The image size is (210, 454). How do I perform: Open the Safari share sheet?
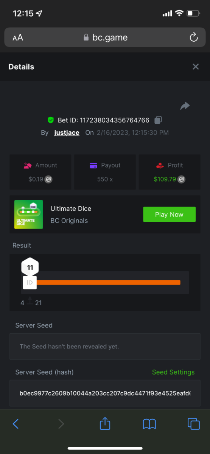[105, 423]
